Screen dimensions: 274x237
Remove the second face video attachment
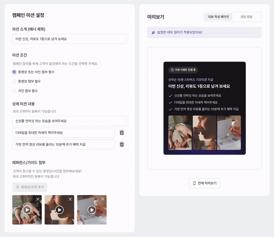coord(70,199)
